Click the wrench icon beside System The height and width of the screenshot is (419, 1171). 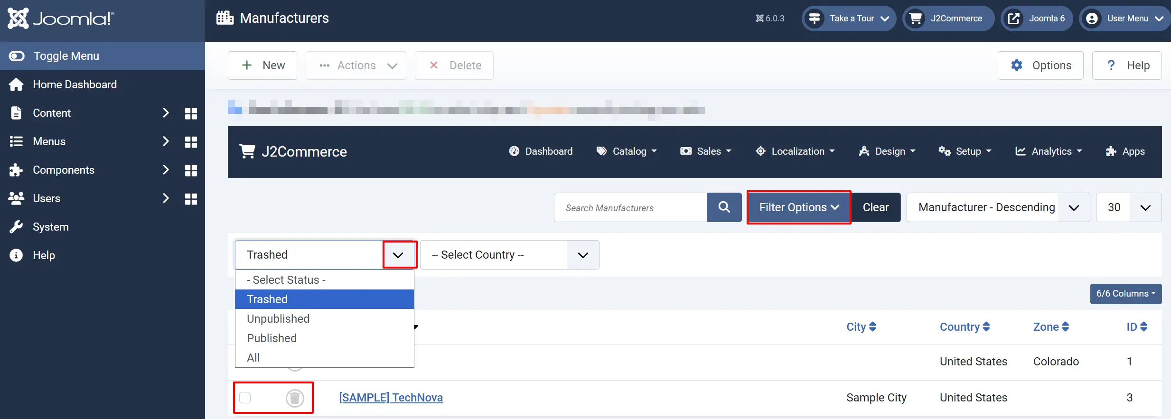[x=16, y=227]
